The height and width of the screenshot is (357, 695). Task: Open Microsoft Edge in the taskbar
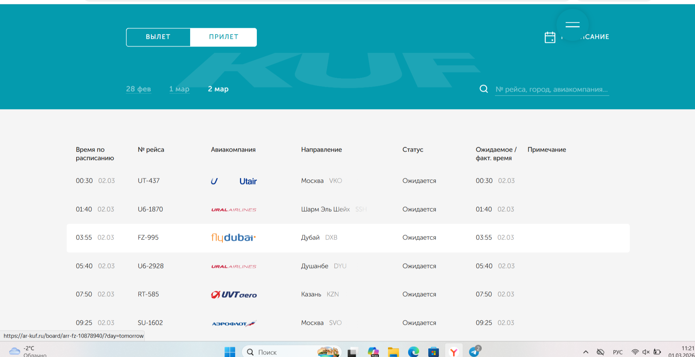(x=413, y=352)
